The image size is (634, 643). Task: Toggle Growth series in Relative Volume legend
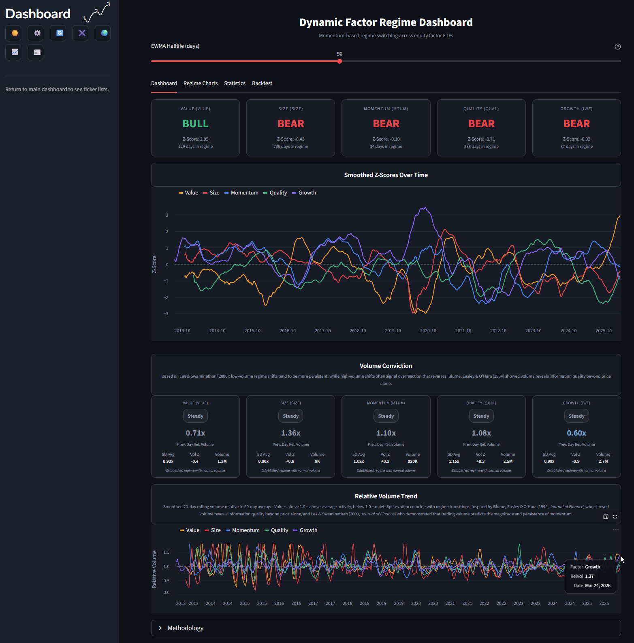[305, 530]
